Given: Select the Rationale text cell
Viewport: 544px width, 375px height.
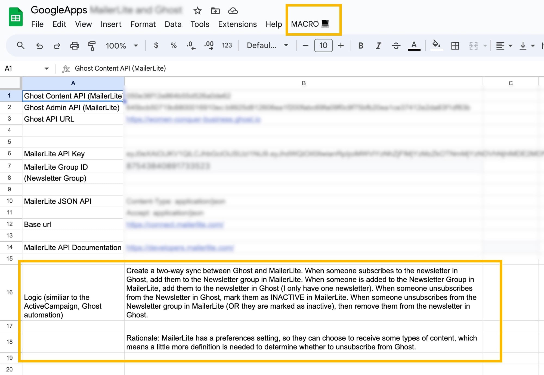Looking at the screenshot, I should [304, 342].
